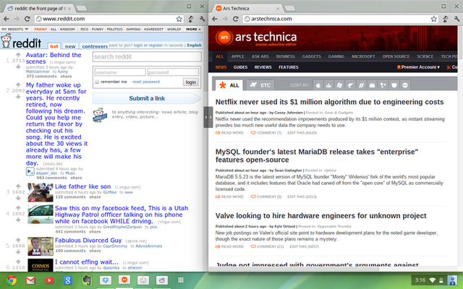Click the shield sort icon
Viewport: 463px width, 289px height.
tap(394, 85)
